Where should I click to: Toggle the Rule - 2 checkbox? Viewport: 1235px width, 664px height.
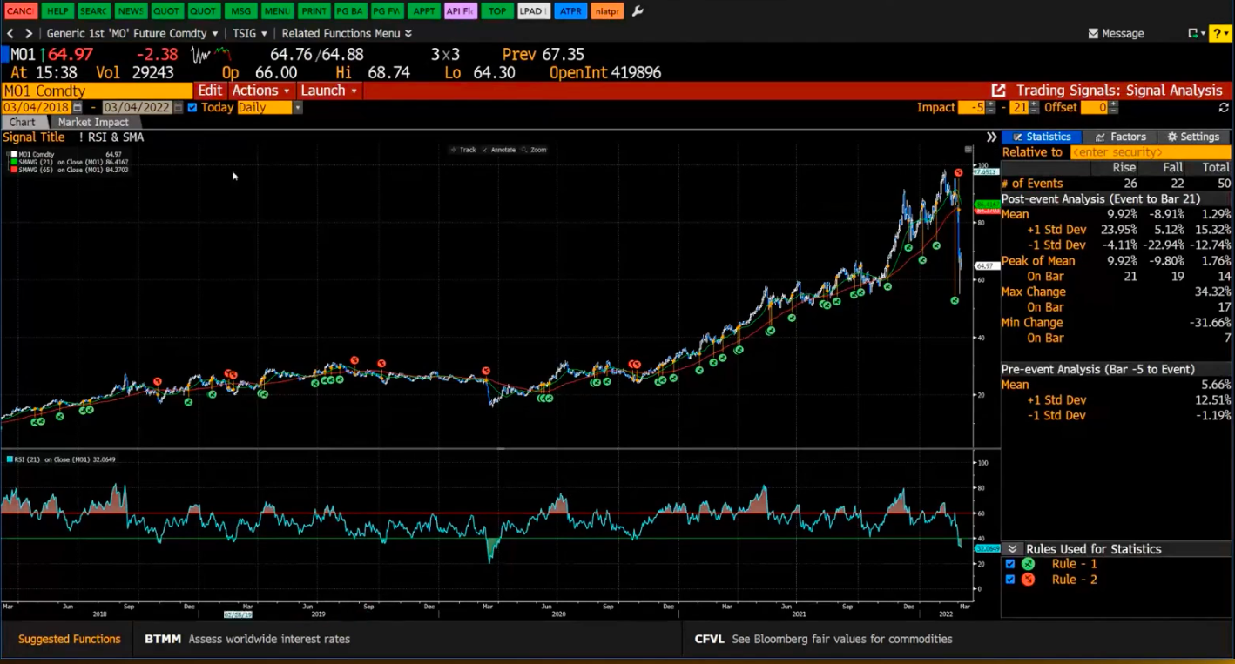(x=1010, y=580)
